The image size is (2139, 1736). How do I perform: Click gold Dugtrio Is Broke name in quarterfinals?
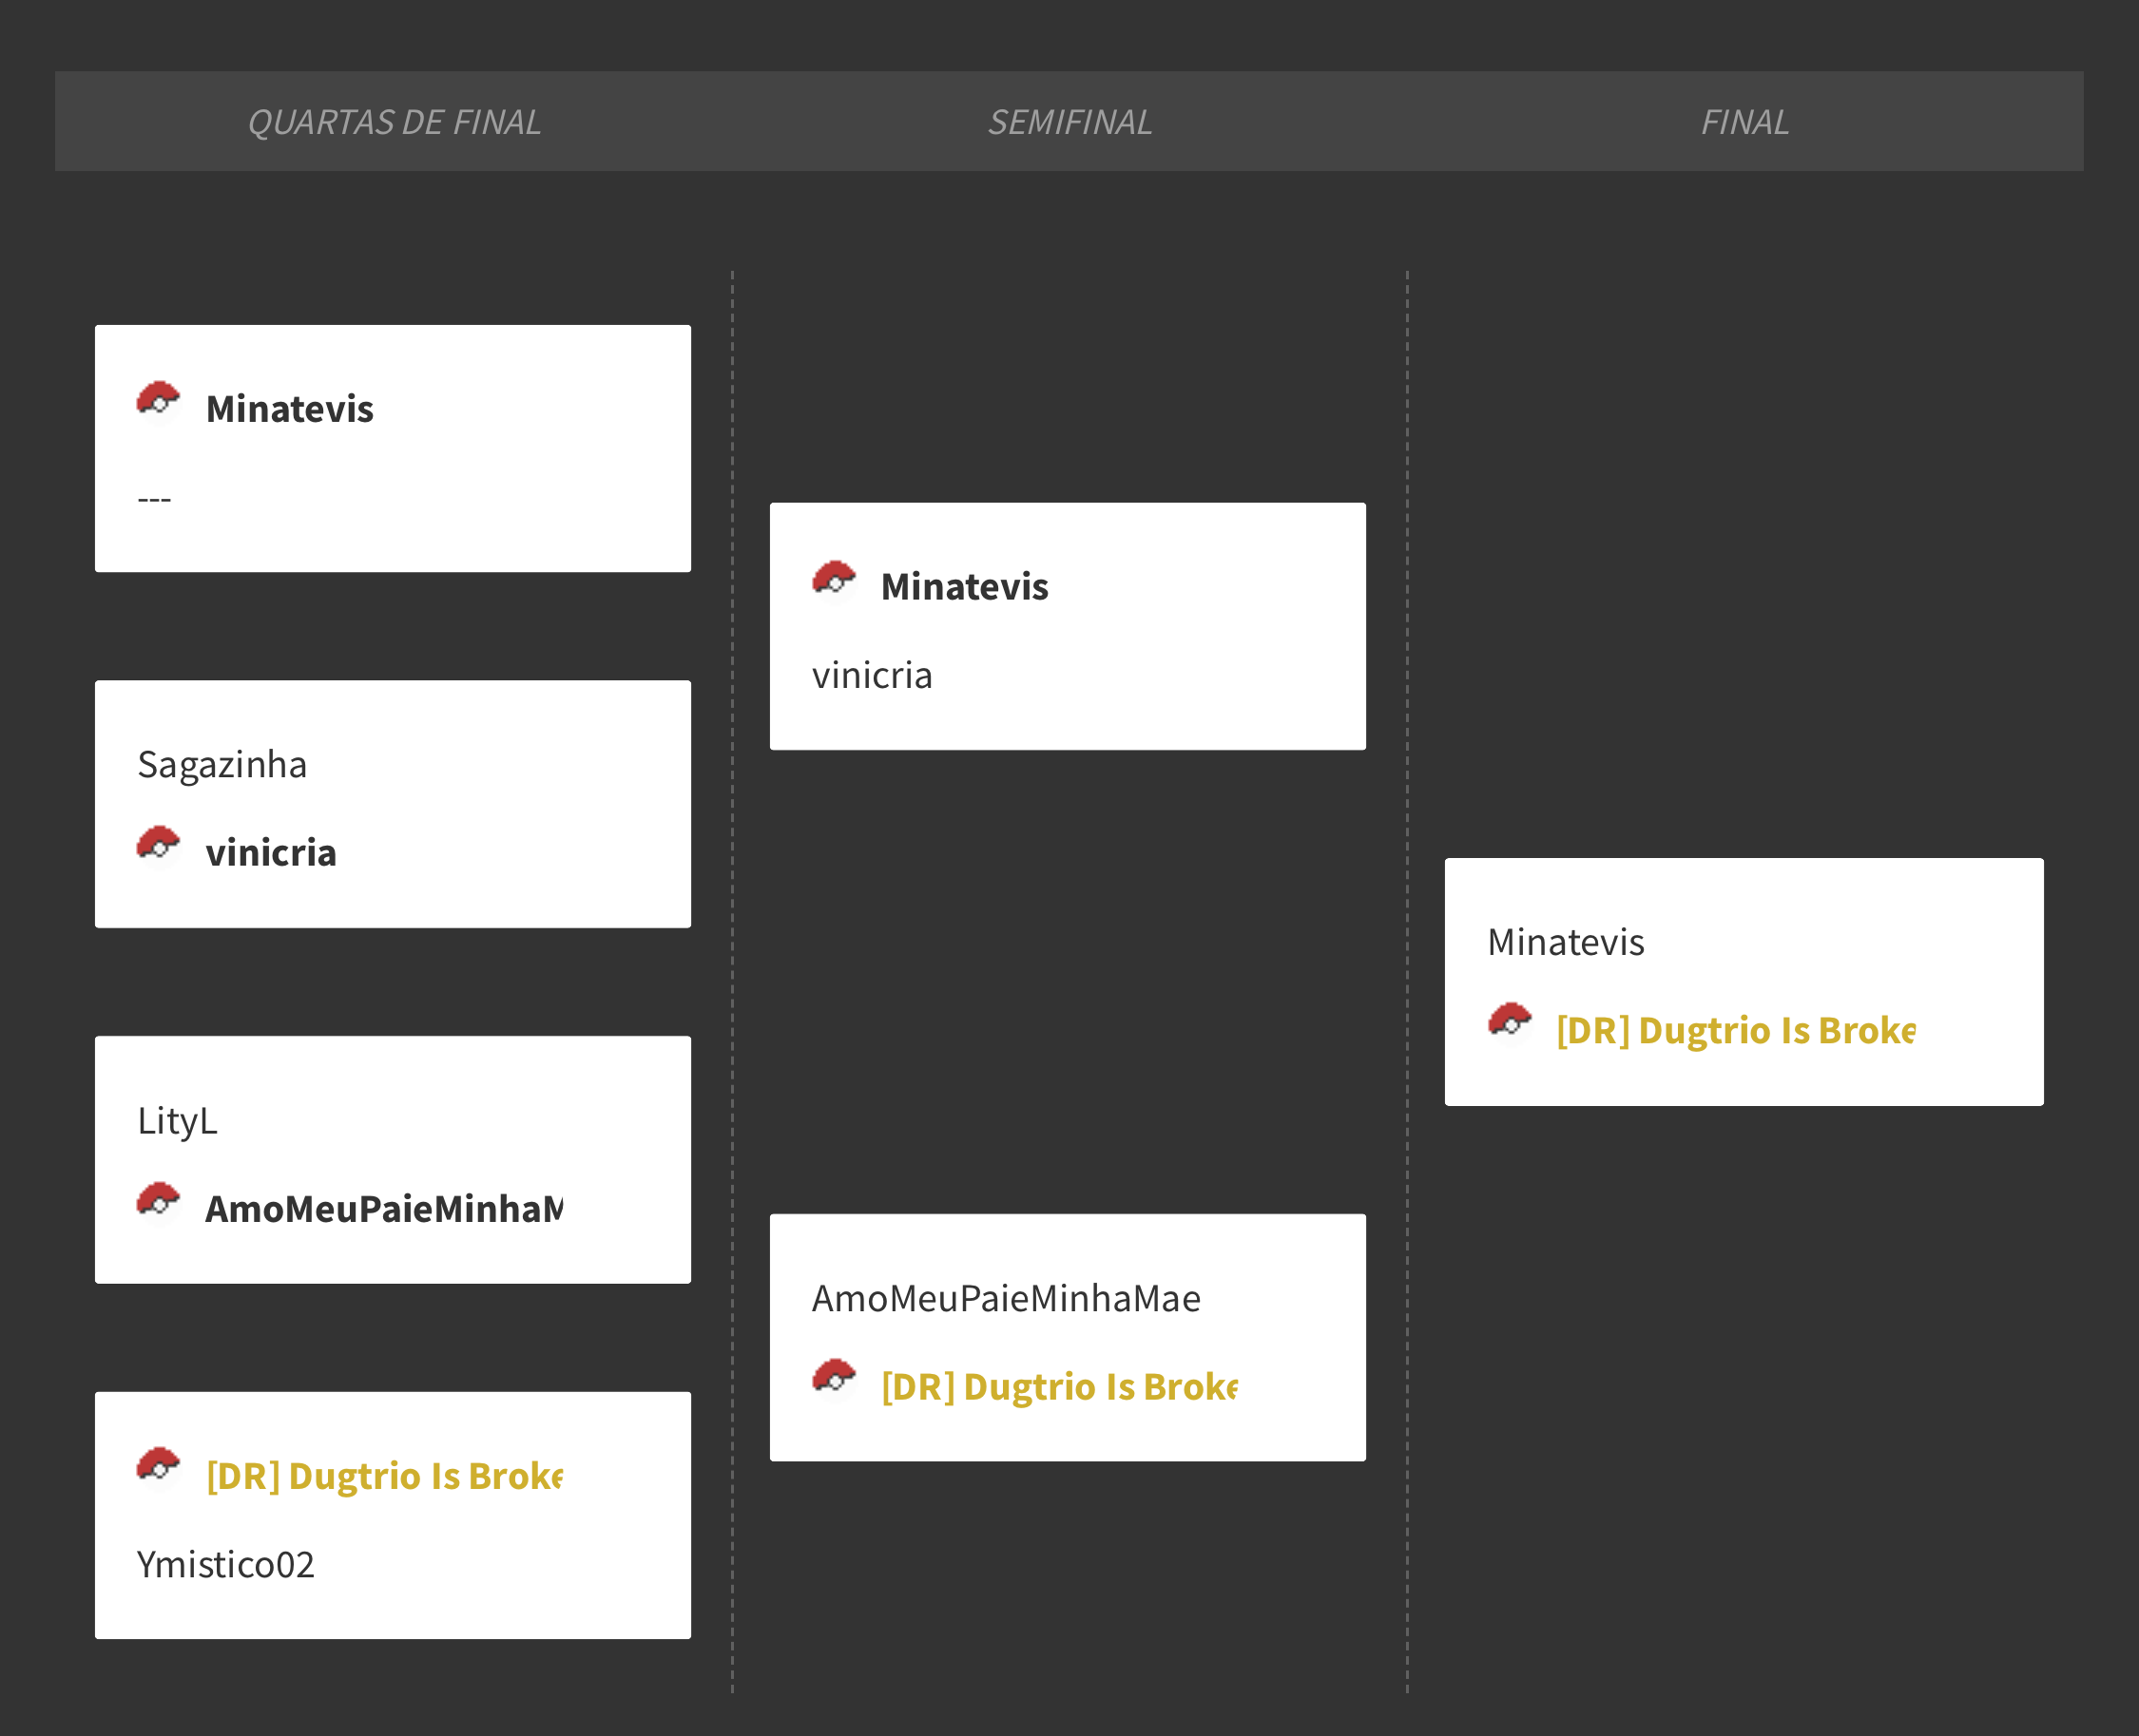384,1477
